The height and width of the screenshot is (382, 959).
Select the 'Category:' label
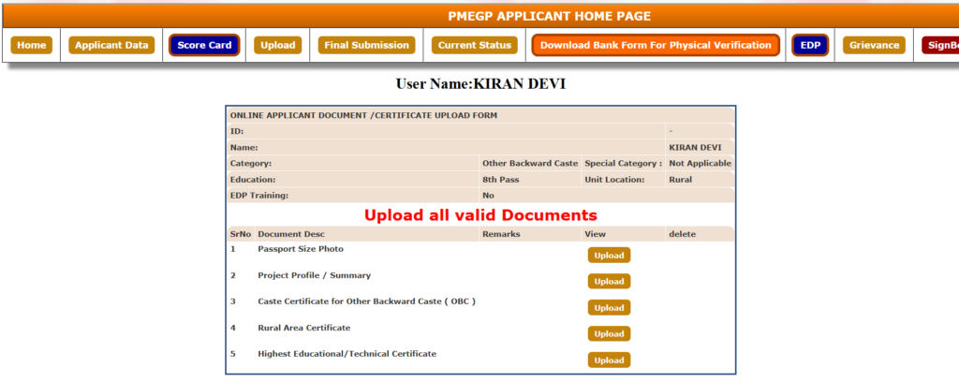tap(251, 164)
